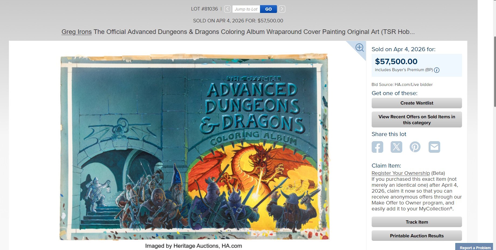
Task: Open the Greg Irons artist link
Action: 77,32
